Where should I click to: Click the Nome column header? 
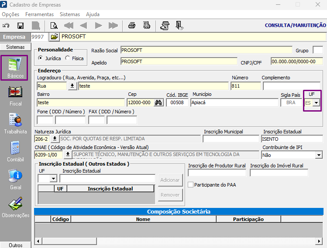(x=143, y=219)
